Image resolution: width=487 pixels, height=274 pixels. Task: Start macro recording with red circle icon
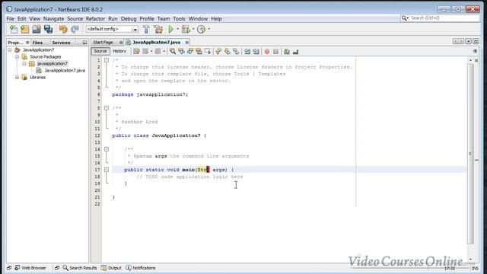click(267, 51)
